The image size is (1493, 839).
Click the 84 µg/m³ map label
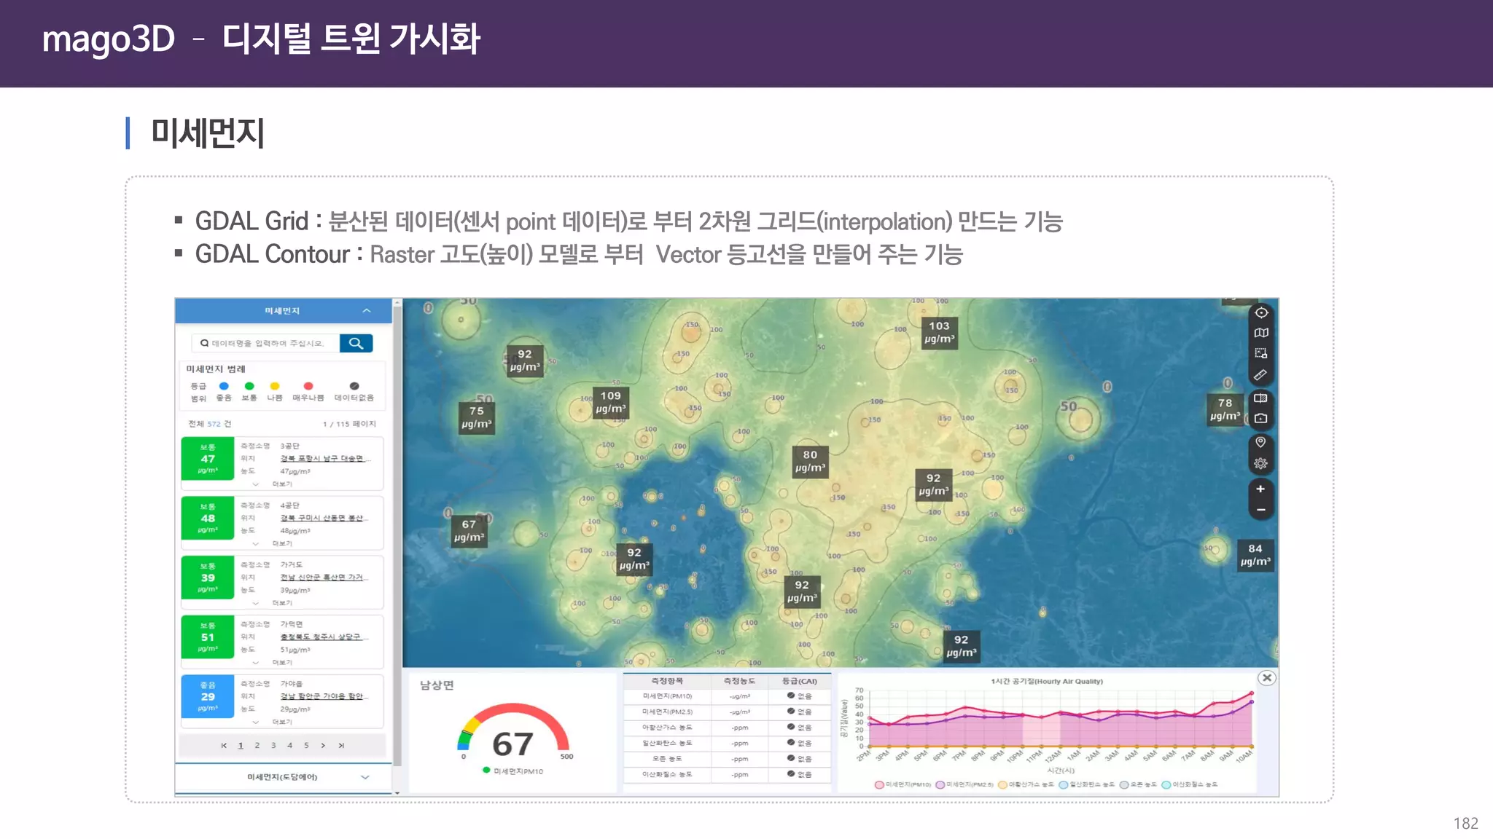click(1255, 555)
